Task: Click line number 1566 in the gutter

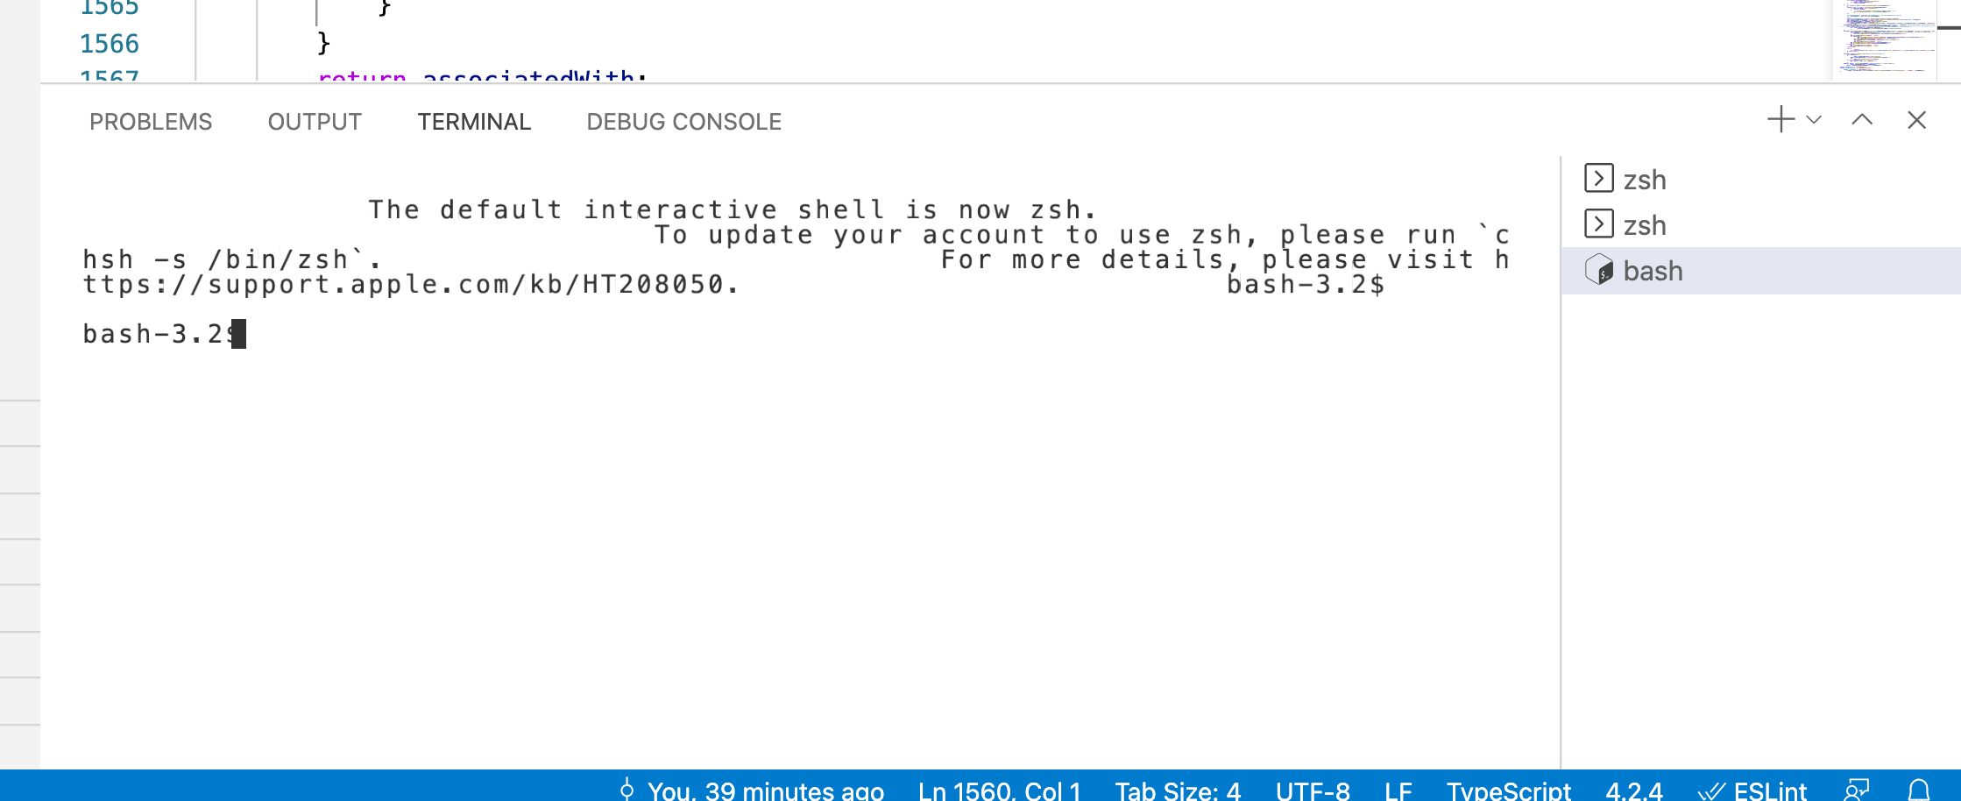Action: tap(110, 43)
